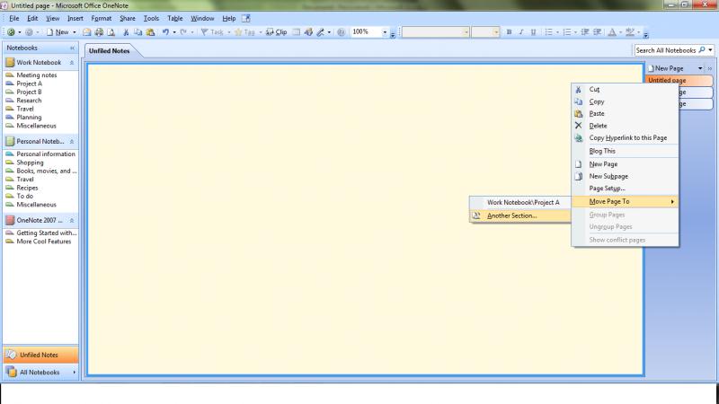Open the Insert menu
This screenshot has height=404, width=719.
coord(75,18)
